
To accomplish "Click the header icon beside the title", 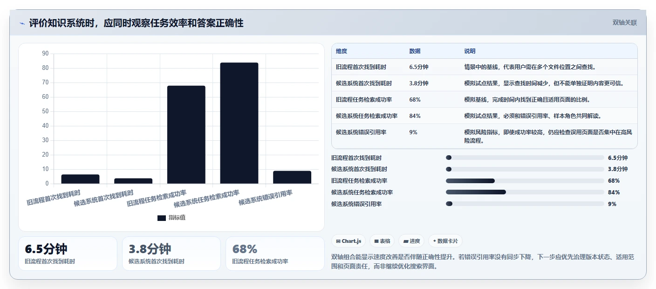I will point(22,23).
